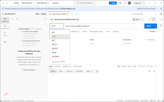Go back with the left arrow
Screen dimensions: 164x102
point(7,3)
